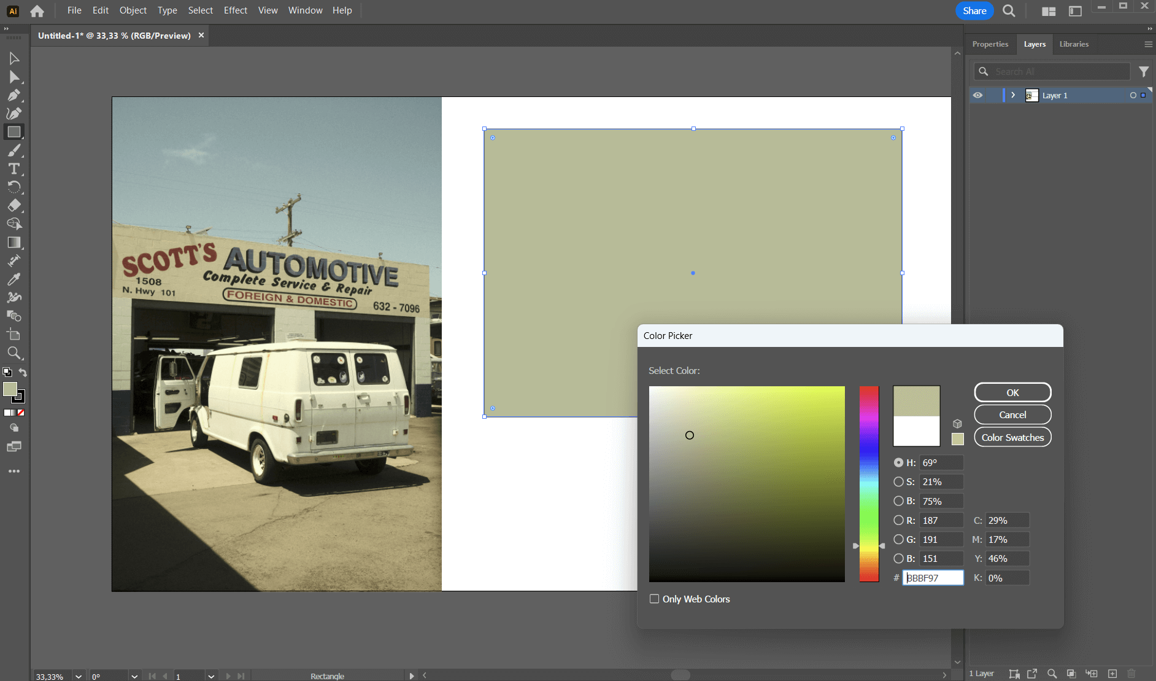Screen dimensions: 1156x681
Task: Open the search magnifier icon at top
Action: click(x=1009, y=11)
